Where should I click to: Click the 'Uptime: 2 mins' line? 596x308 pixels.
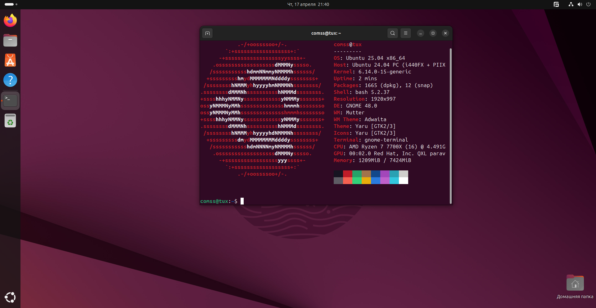(355, 78)
